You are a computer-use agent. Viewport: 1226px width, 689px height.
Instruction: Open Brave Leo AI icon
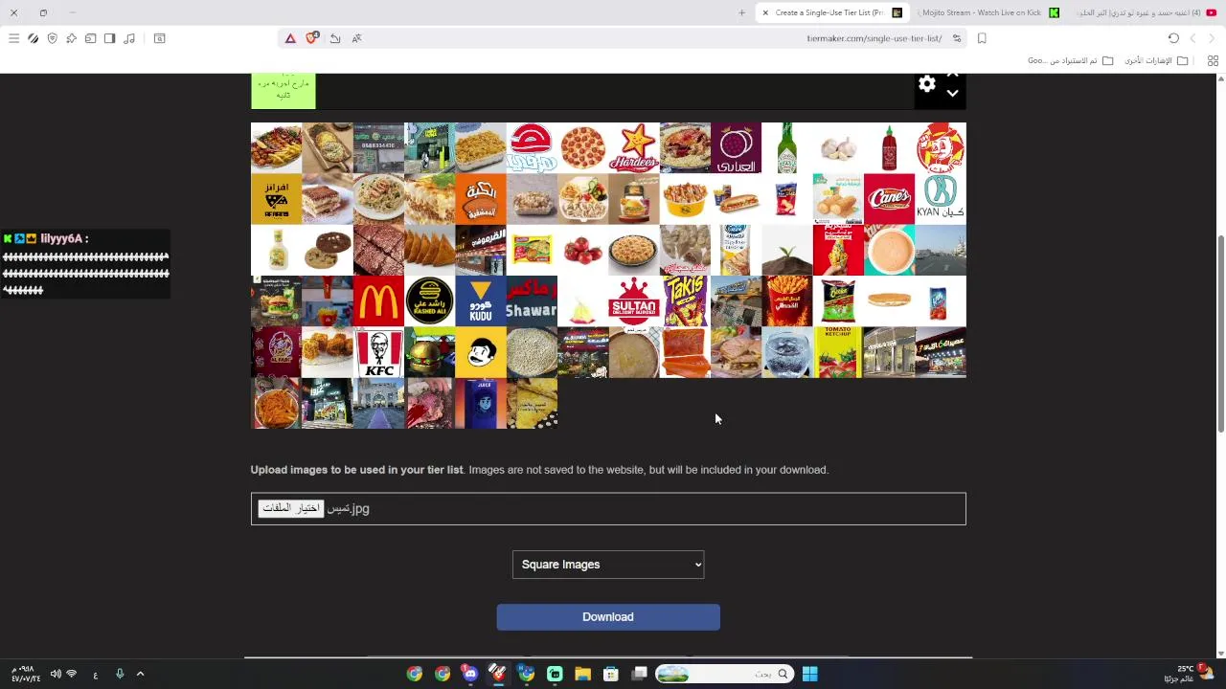tap(33, 38)
